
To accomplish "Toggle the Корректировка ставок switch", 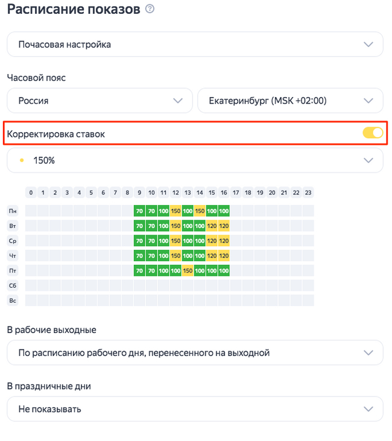I will pyautogui.click(x=373, y=133).
